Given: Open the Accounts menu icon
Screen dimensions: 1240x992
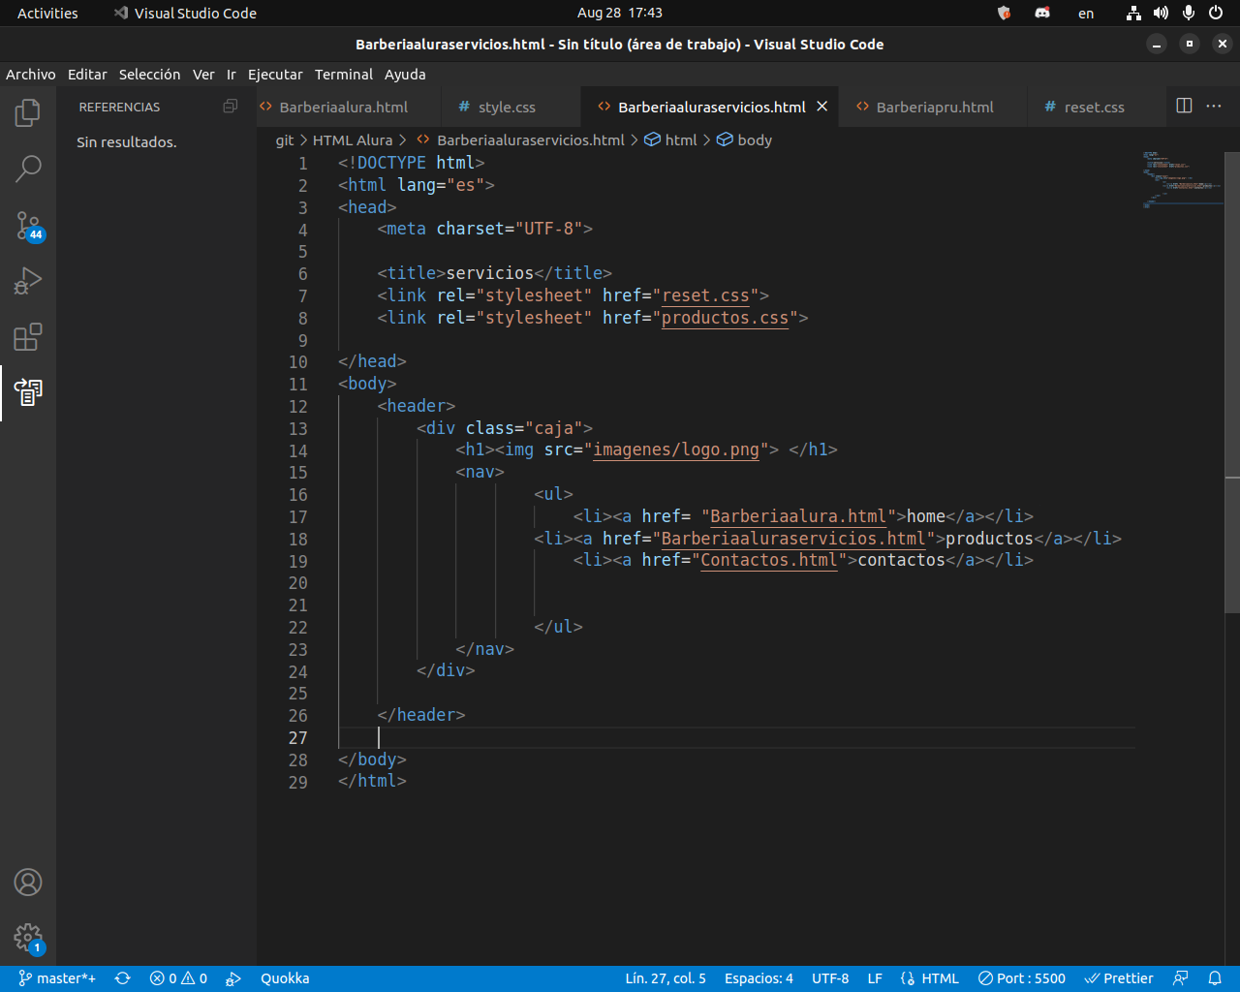Looking at the screenshot, I should (x=28, y=883).
